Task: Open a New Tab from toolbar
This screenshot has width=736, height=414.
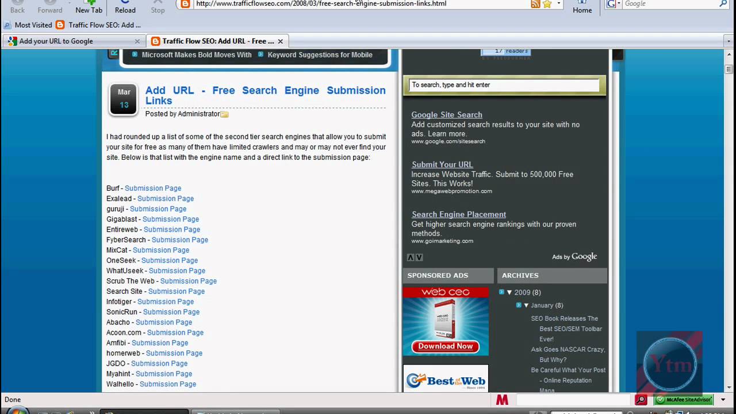Action: [x=89, y=7]
